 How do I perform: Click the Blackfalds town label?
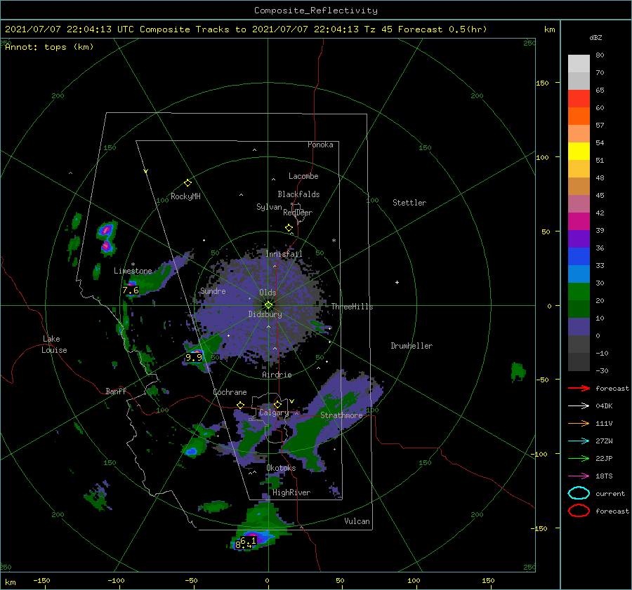(298, 194)
